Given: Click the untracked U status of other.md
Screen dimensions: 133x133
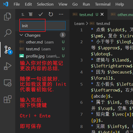Looking at the screenshot, I should tap(63, 42).
